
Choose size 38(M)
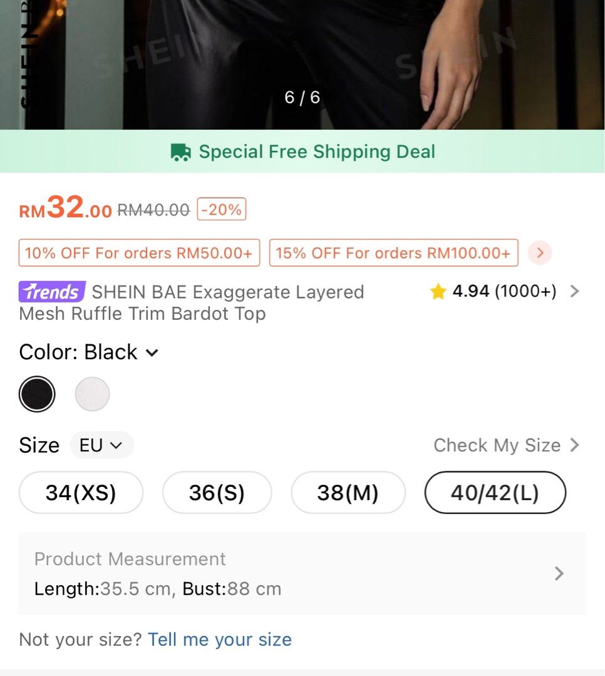[x=348, y=493]
